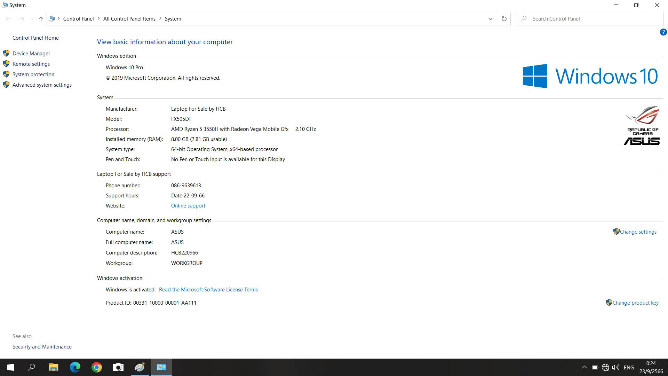Expand the address bar history dropdown
Viewport: 668px width, 376px height.
490,19
